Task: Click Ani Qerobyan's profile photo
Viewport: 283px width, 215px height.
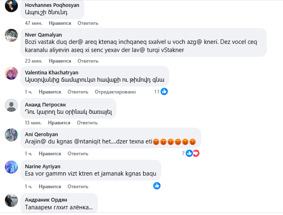Action: [x=11, y=135]
